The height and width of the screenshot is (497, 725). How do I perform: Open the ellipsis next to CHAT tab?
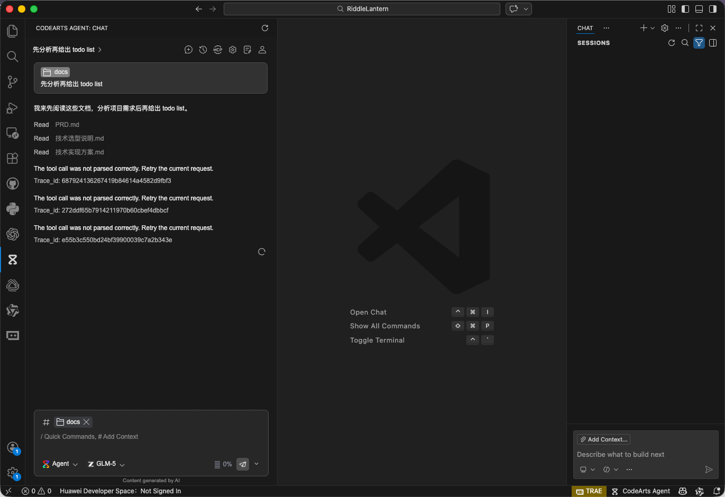click(607, 28)
